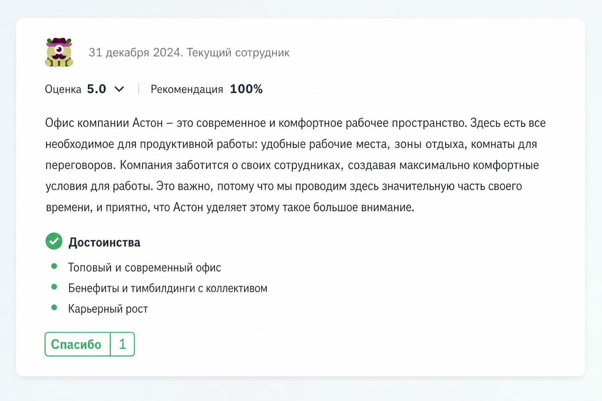The width and height of the screenshot is (602, 401).
Task: Click the green checkmark beside Достоинства
Action: point(54,241)
